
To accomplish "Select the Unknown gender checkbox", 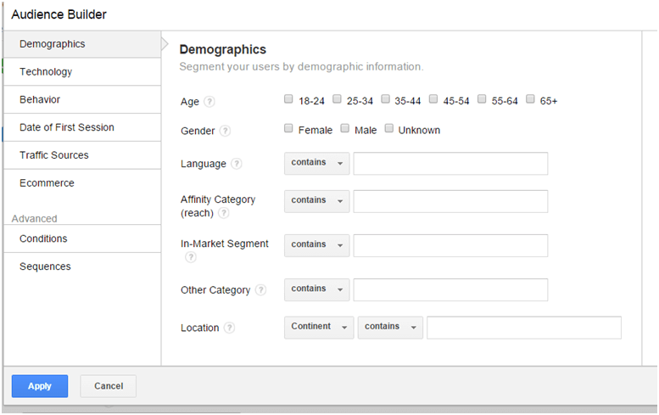I will pos(389,128).
